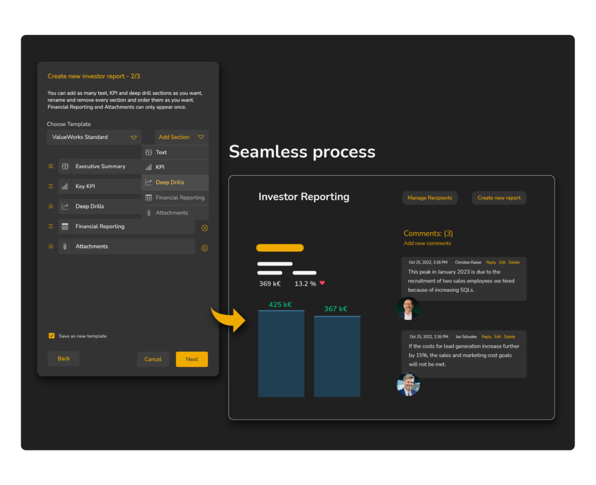Screen dimensions: 596x485
Task: Click the Attachments paperclip icon
Action: click(x=66, y=246)
